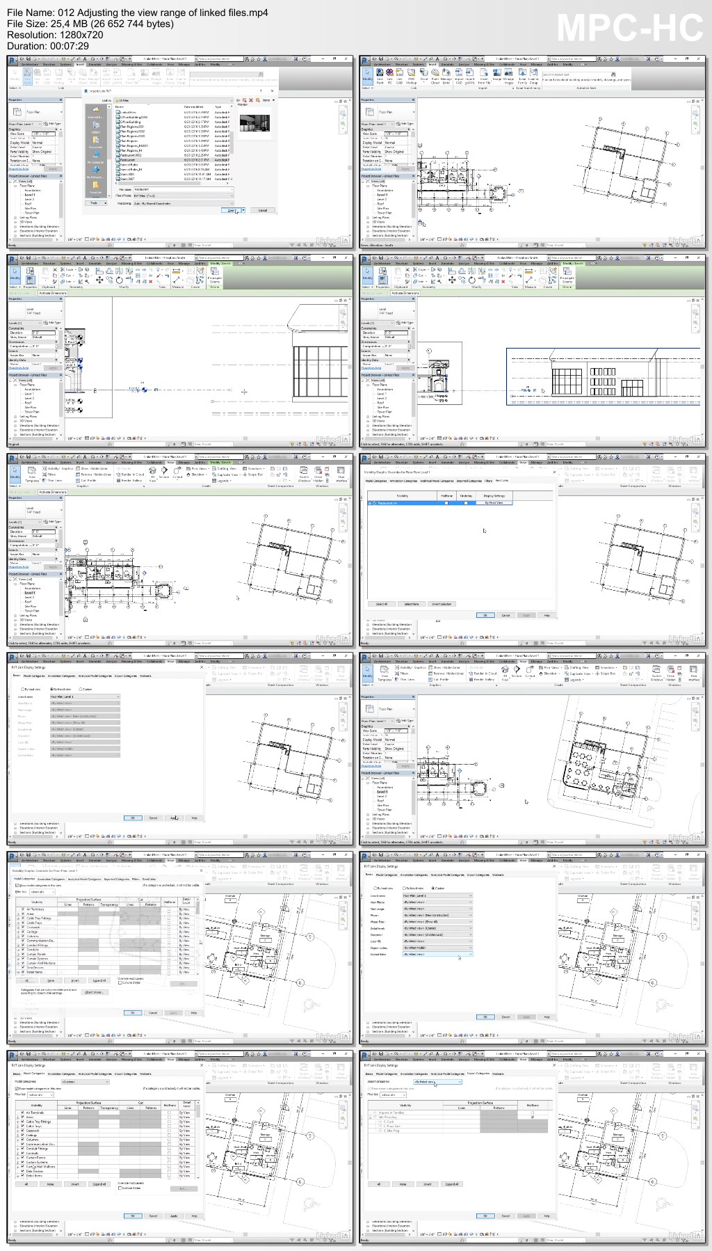The height and width of the screenshot is (1251, 712).
Task: Click the File name field in Import/Link RVT dialog
Action: click(x=184, y=189)
